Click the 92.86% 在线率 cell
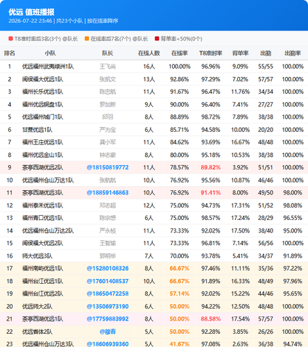Viewport: 308px width, 347px height. (180, 79)
